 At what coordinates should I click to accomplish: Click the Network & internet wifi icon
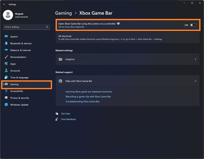tap(6, 50)
